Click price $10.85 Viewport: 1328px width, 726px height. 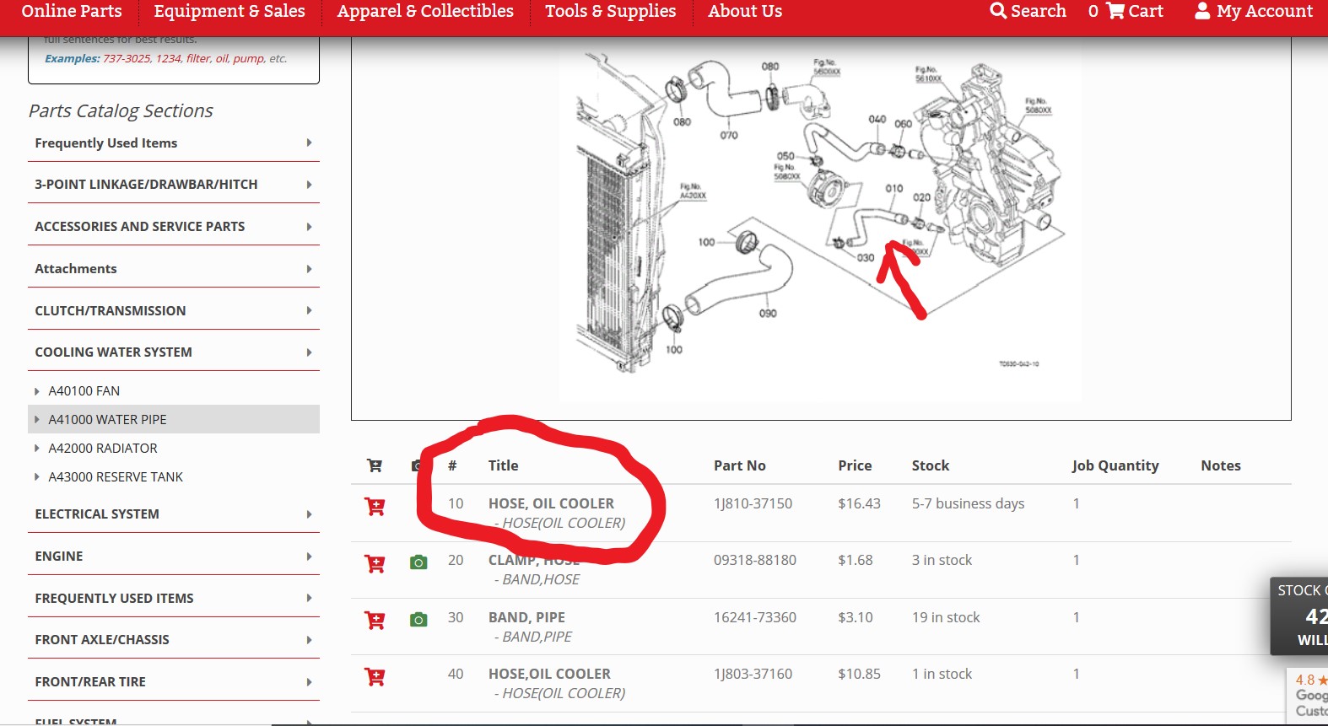point(859,674)
